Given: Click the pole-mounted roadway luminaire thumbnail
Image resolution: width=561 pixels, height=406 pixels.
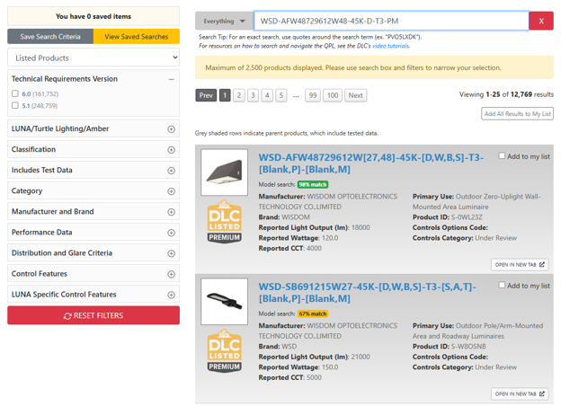Looking at the screenshot, I should click(x=225, y=302).
